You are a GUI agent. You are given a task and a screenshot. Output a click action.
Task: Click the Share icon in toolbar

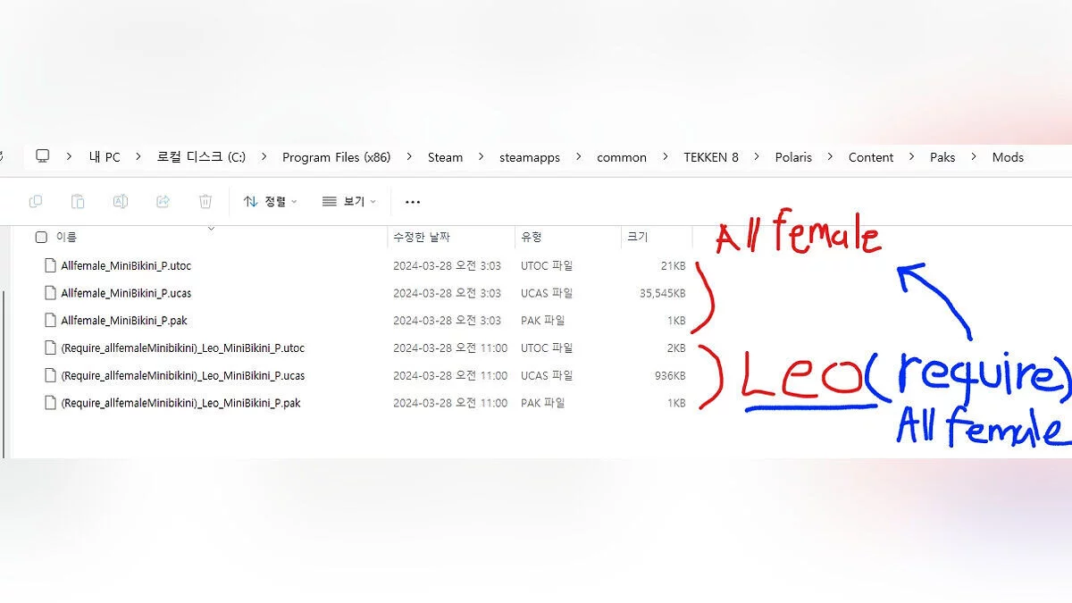coord(163,202)
